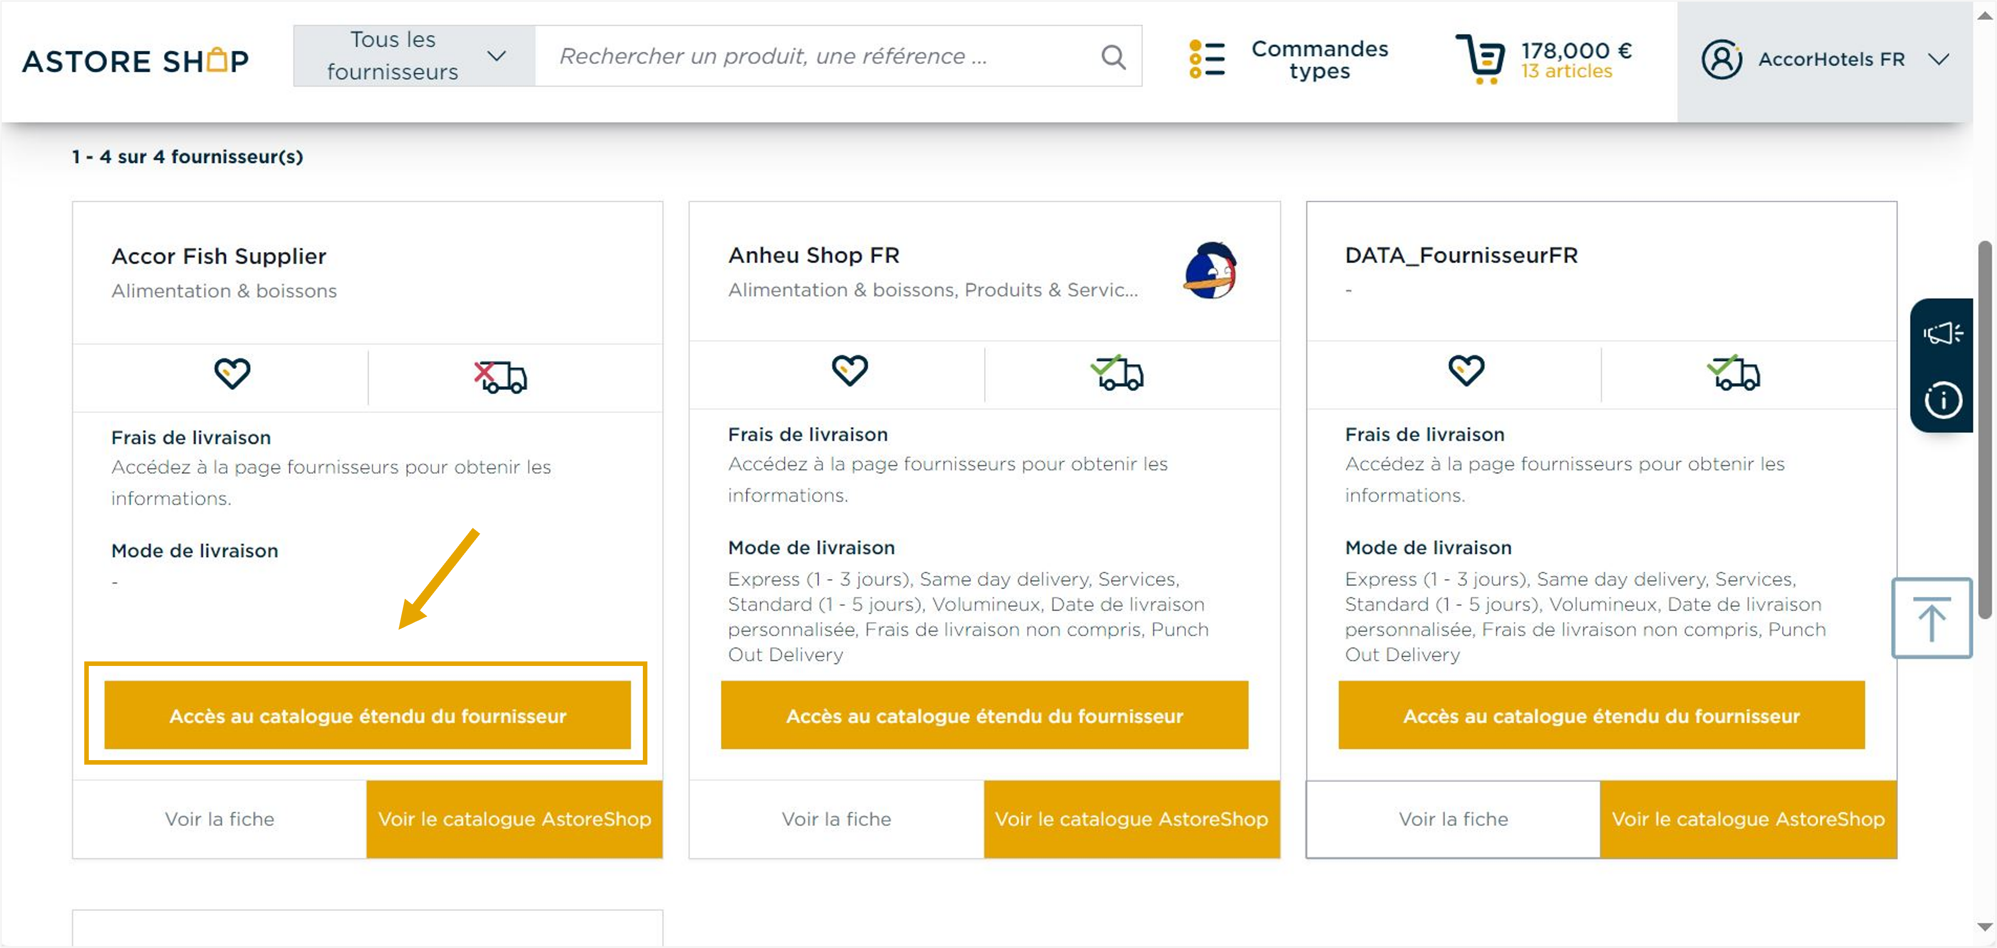Favorite Accor Fish Supplier with heart
This screenshot has height=948, width=1997.
coord(232,373)
